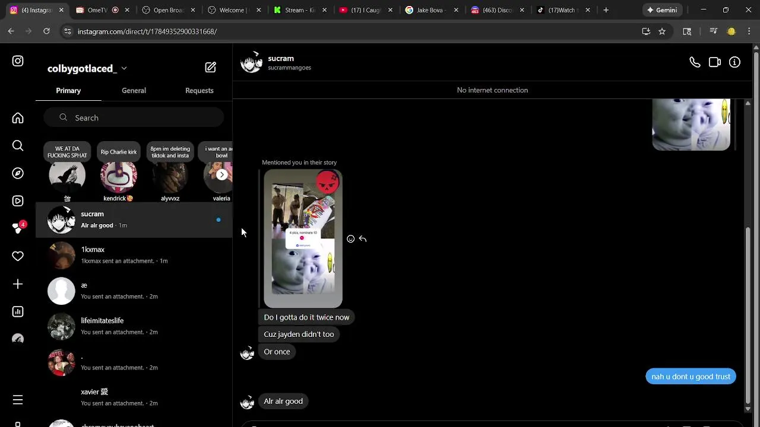Open Chrome side panel icon
This screenshot has height=427, width=760.
coord(687,31)
